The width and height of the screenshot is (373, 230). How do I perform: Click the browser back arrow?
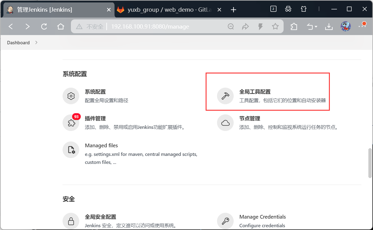click(11, 27)
